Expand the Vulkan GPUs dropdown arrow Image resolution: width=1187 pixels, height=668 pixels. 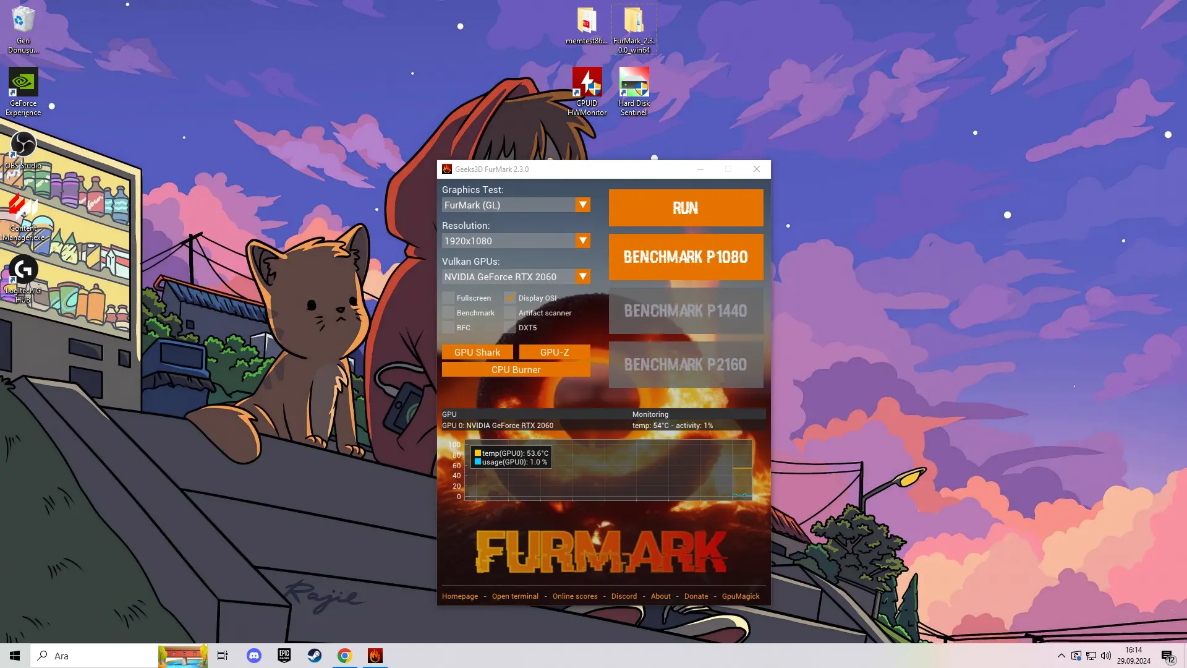click(x=582, y=276)
